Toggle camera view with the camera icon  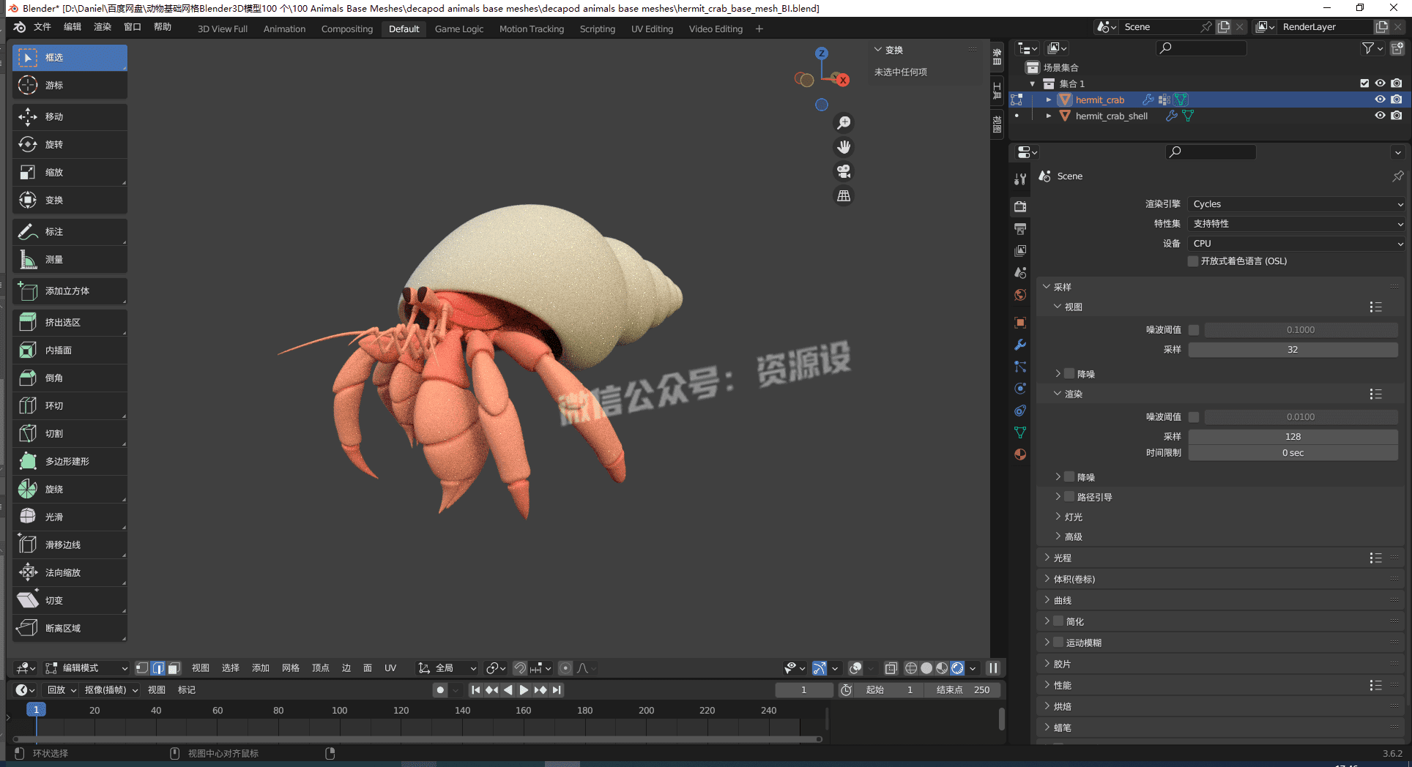click(x=844, y=171)
